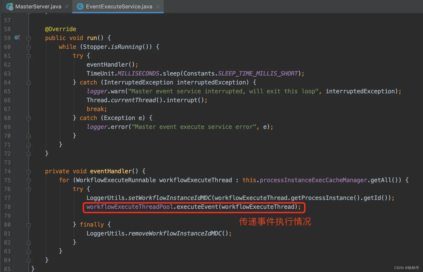The image size is (423, 272).
Task: Click line number 77 in the gutter
Action: 7,198
